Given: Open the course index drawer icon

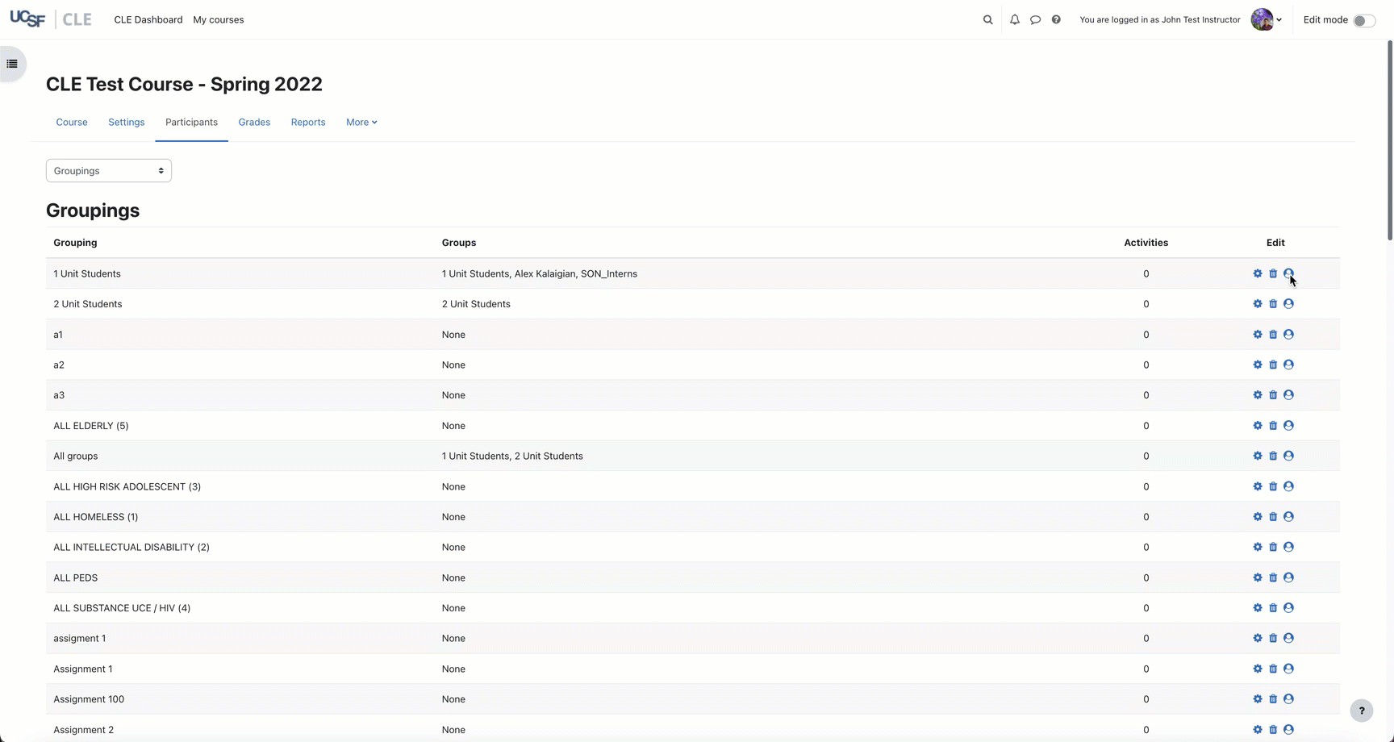Looking at the screenshot, I should (x=12, y=64).
